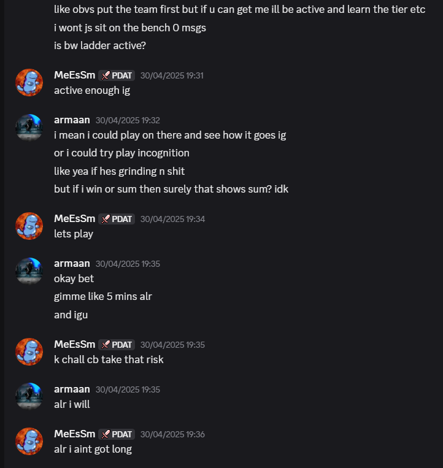Click MeEsSm's avatar beside "k chall cb" message

(x=28, y=351)
